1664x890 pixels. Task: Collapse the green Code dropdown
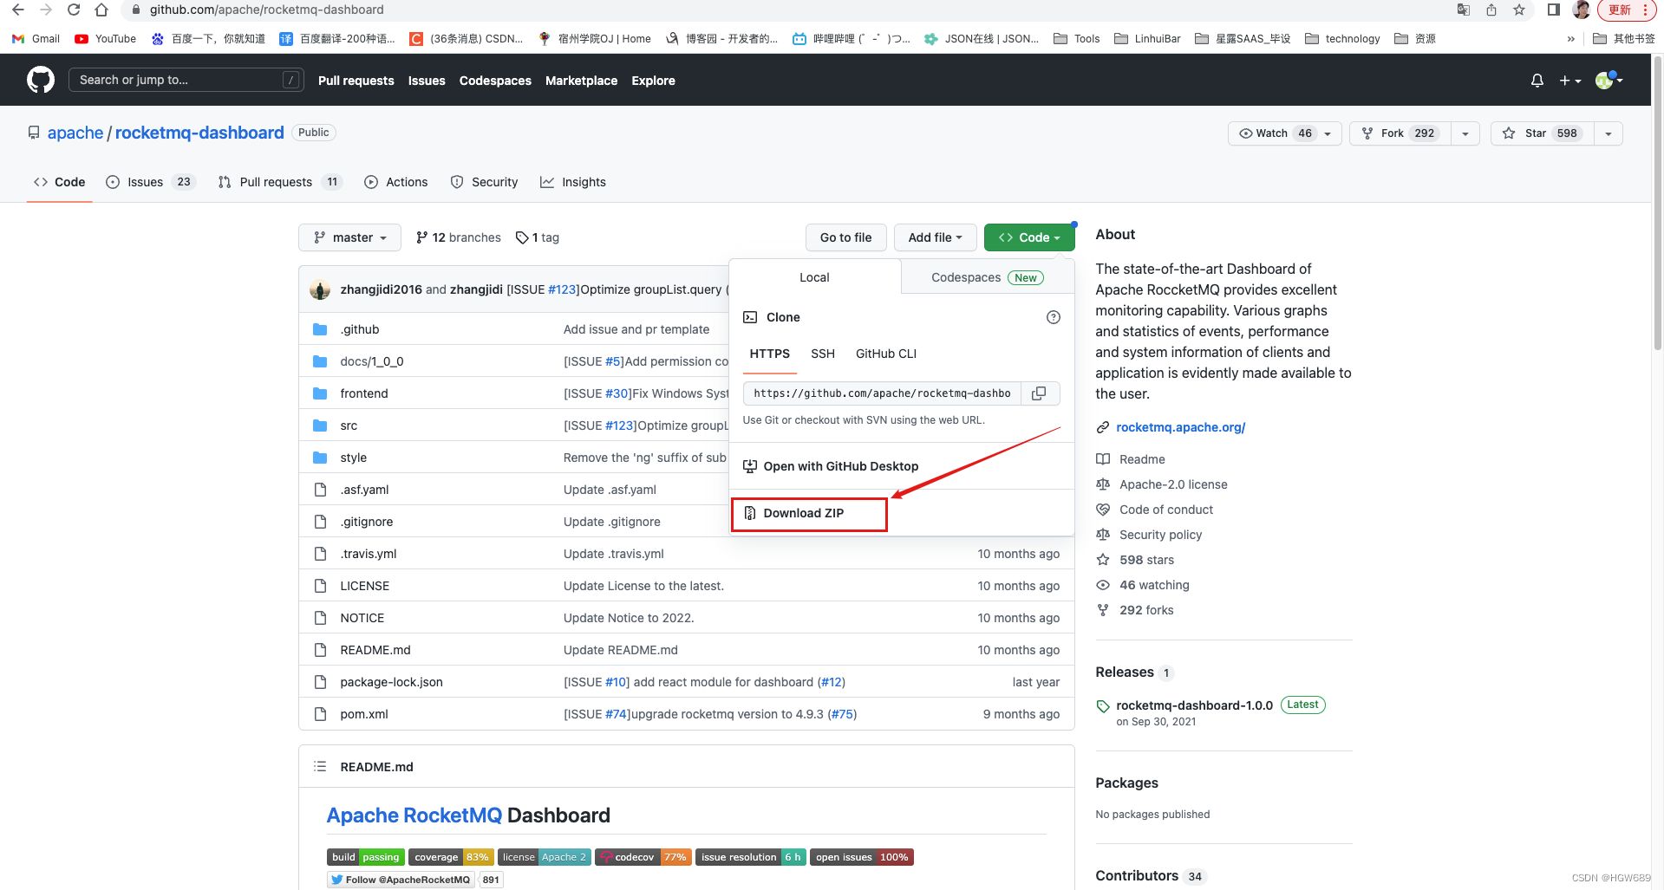[x=1029, y=237]
